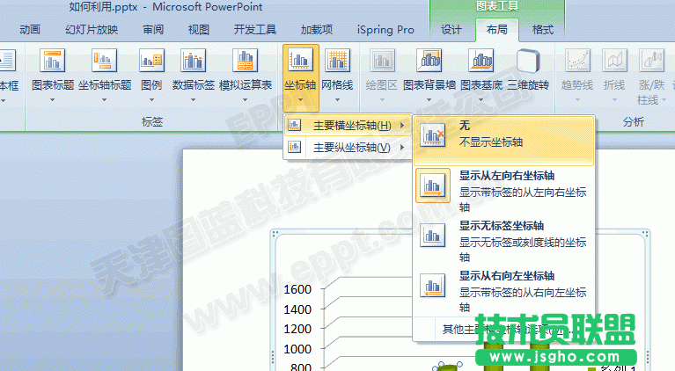Click the 模拟运算表 (Data Table) icon
This screenshot has height=371, width=675.
tap(245, 62)
